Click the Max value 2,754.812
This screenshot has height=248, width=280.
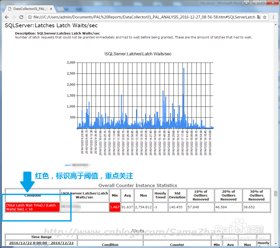click(x=143, y=207)
